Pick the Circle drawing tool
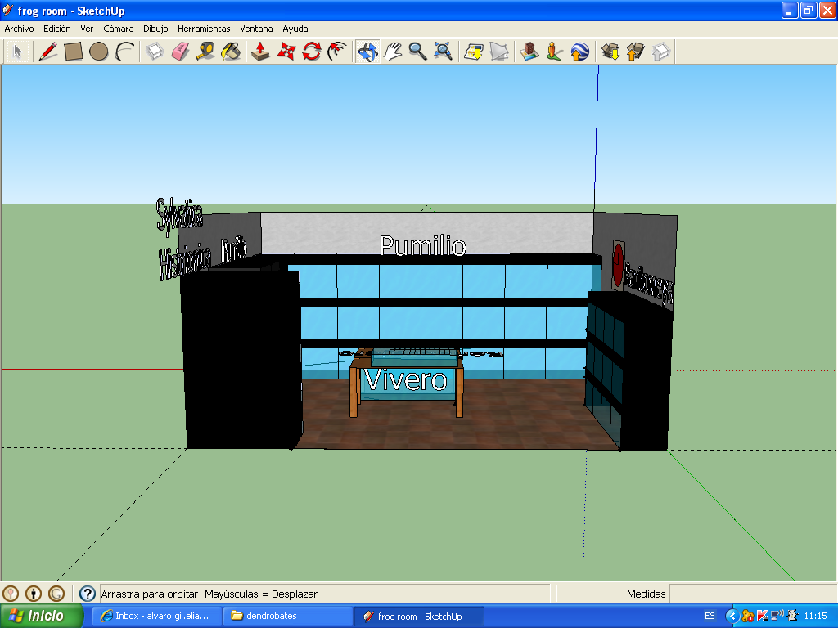Screen dimensions: 838x628 coord(99,52)
